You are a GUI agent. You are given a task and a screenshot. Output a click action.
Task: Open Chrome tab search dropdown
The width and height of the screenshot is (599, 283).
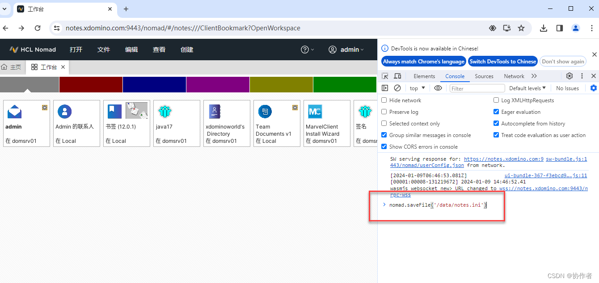coord(4,9)
